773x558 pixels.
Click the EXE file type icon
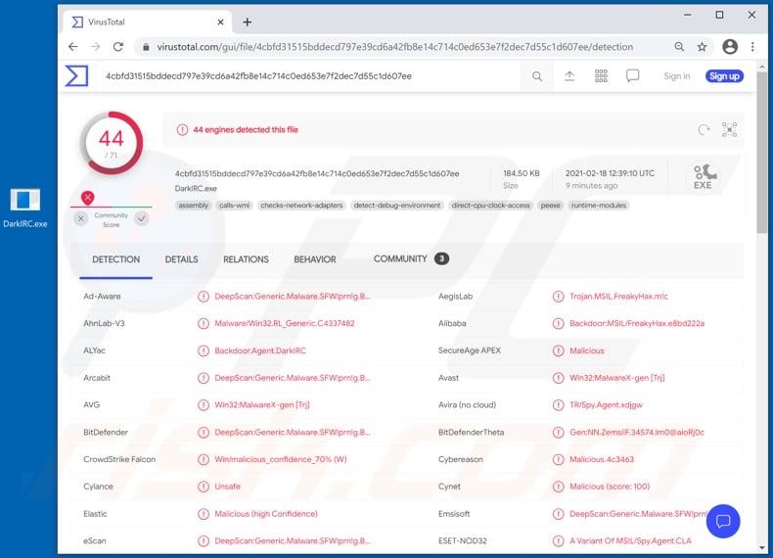[x=704, y=177]
